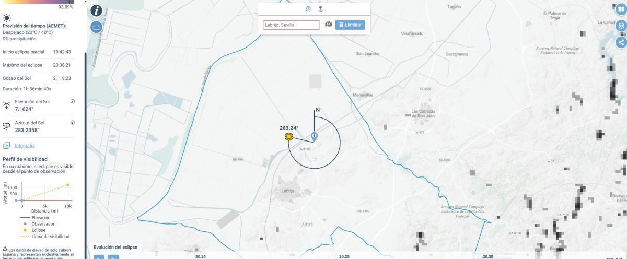This screenshot has width=627, height=259.
Task: Click the sun position marker on map
Action: coord(288,136)
